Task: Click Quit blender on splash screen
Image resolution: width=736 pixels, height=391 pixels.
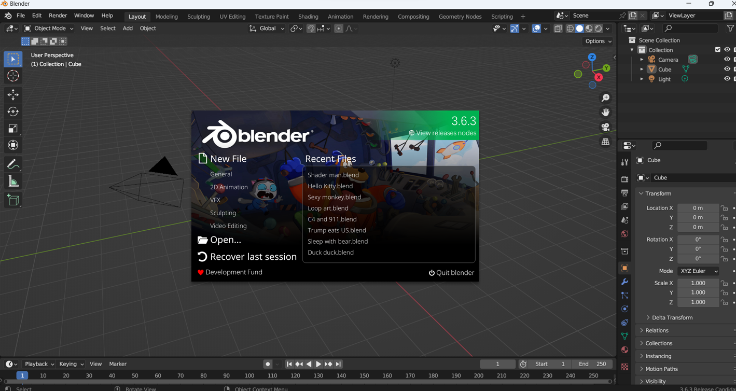Action: 451,273
